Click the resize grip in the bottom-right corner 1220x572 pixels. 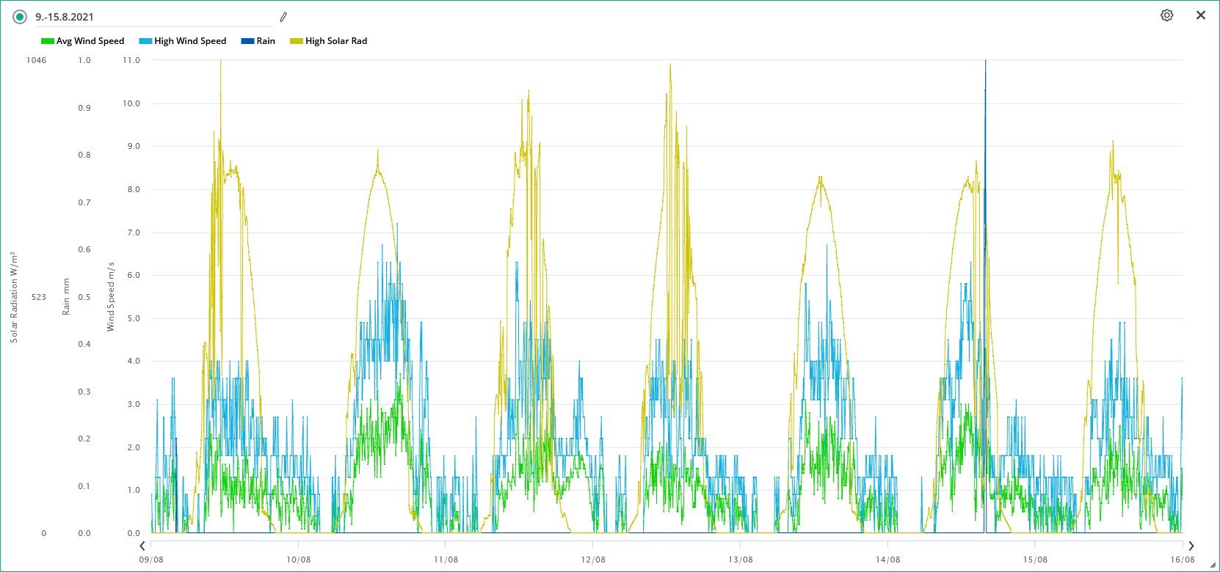(x=1213, y=565)
